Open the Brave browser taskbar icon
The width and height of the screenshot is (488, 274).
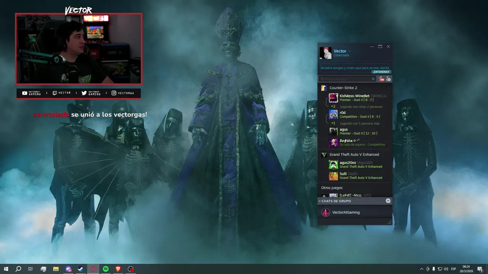[118, 269]
